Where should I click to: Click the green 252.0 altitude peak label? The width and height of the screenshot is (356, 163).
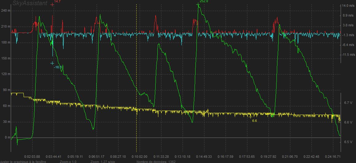204,1
